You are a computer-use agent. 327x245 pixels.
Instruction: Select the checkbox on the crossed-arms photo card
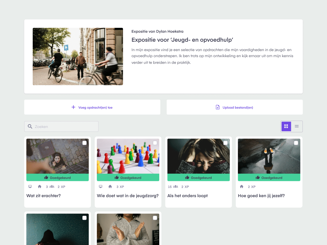(155, 217)
